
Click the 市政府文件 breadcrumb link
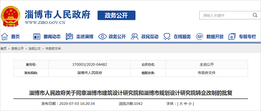pyautogui.click(x=53, y=49)
